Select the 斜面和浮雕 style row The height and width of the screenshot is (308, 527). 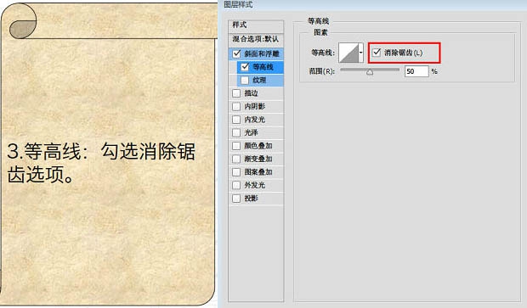(x=256, y=53)
